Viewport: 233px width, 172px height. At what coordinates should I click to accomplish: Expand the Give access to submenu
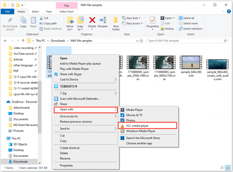click(x=115, y=116)
